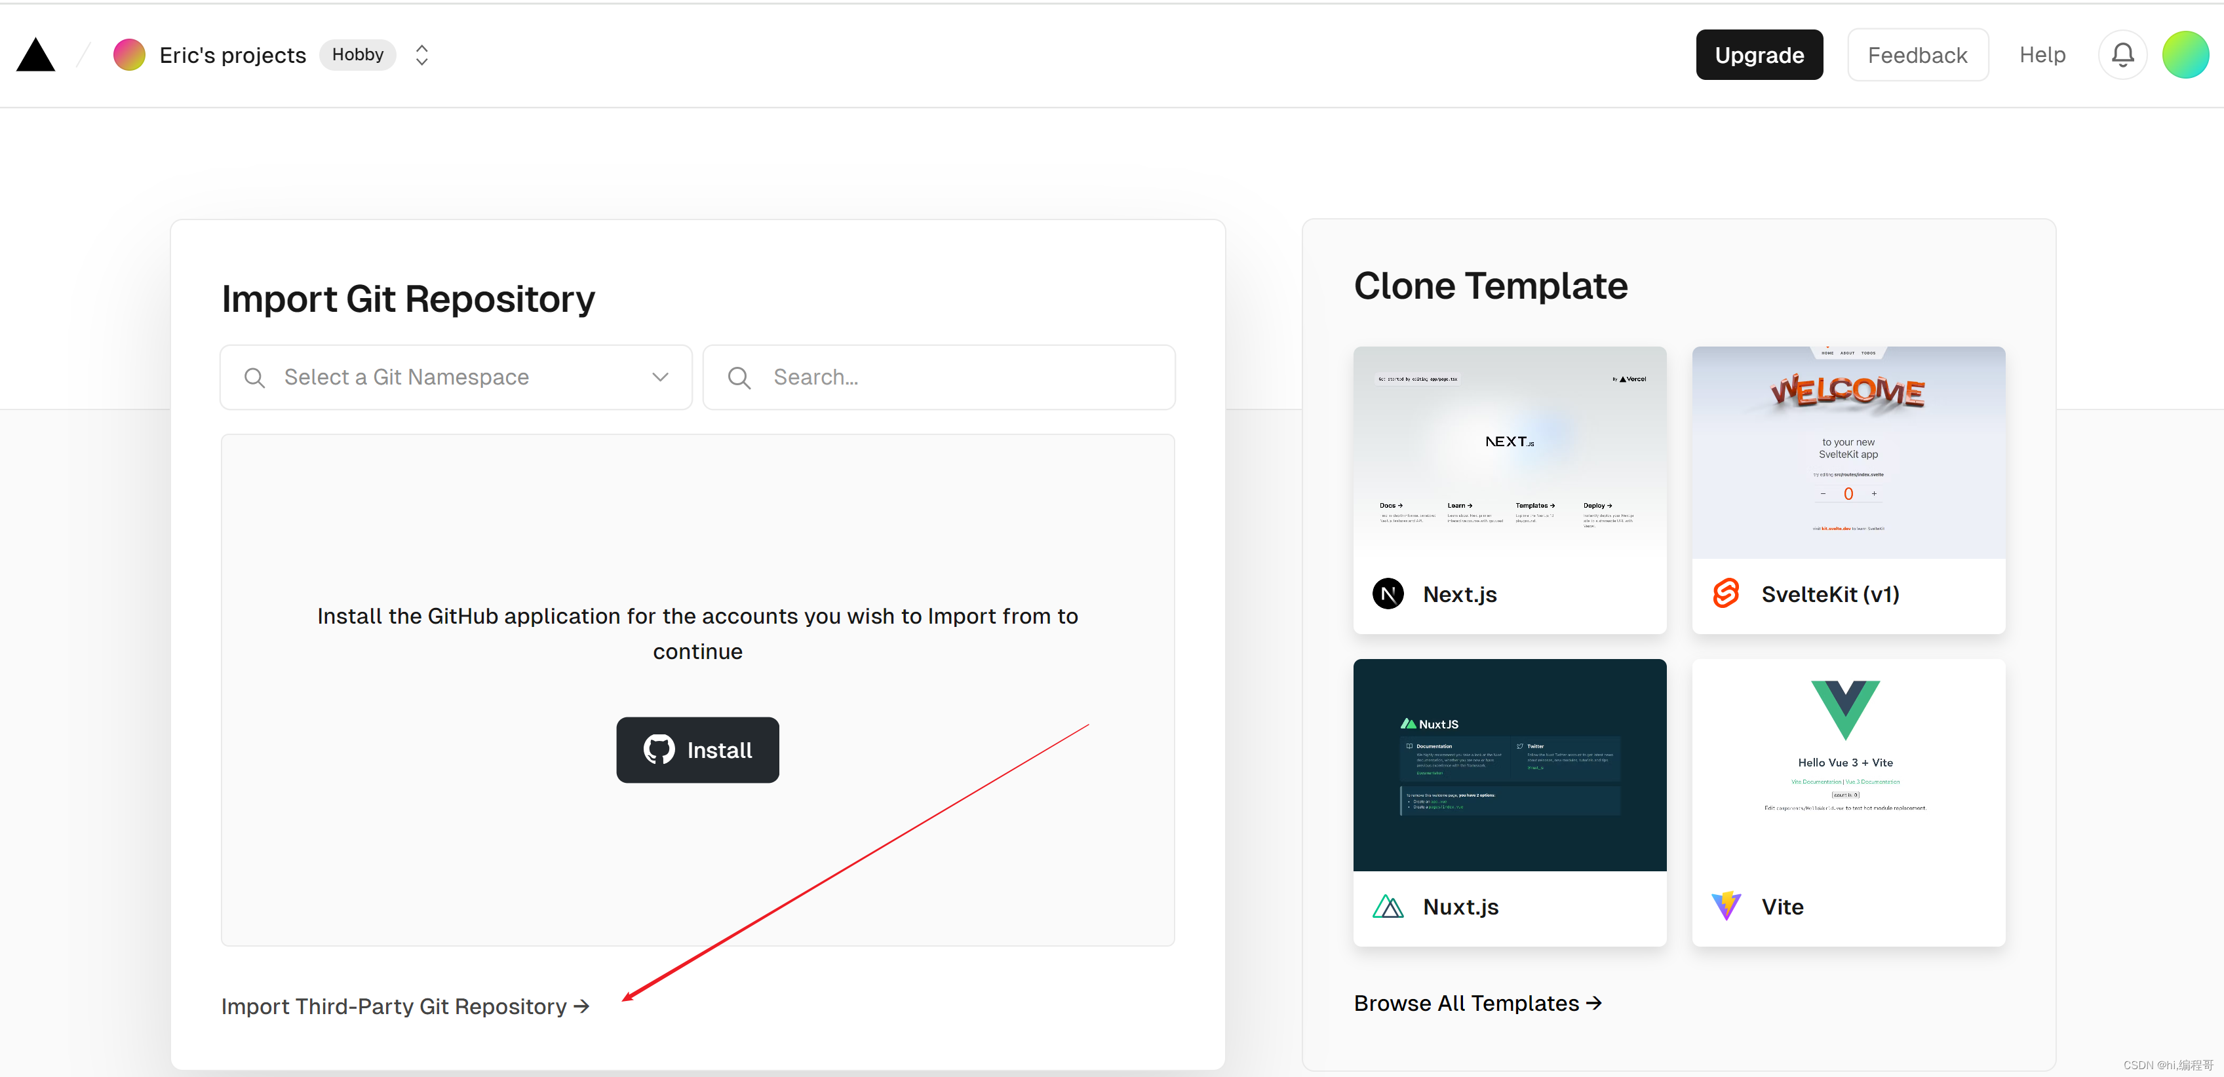Click the GitHub Install button icon
The width and height of the screenshot is (2224, 1077).
pos(658,749)
